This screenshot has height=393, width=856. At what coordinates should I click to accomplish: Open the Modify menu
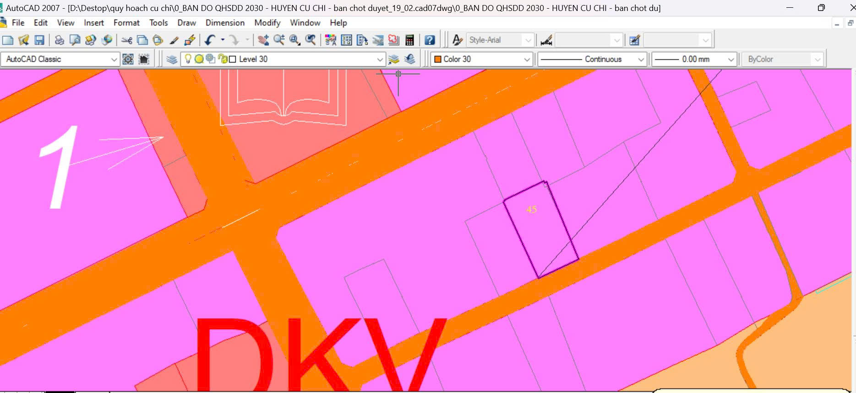[x=267, y=23]
